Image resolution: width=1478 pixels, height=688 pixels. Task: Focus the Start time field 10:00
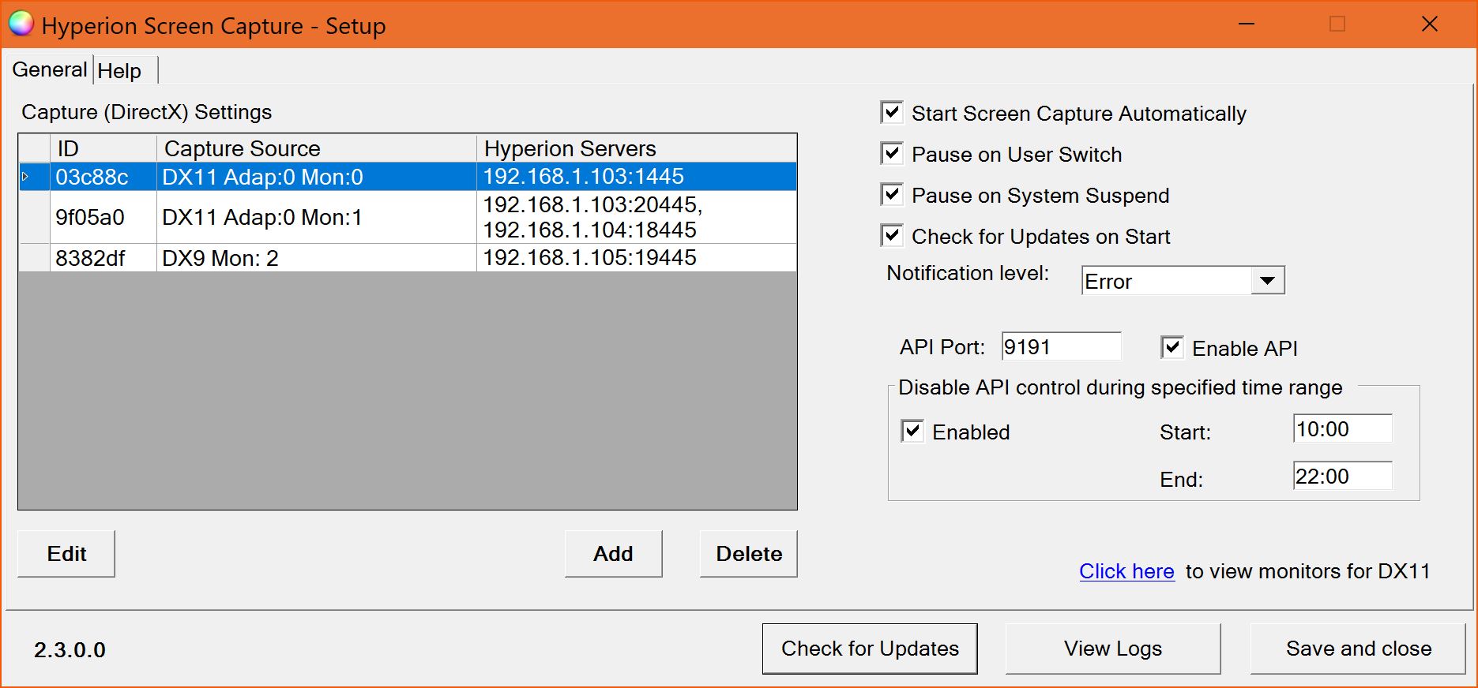(1342, 428)
